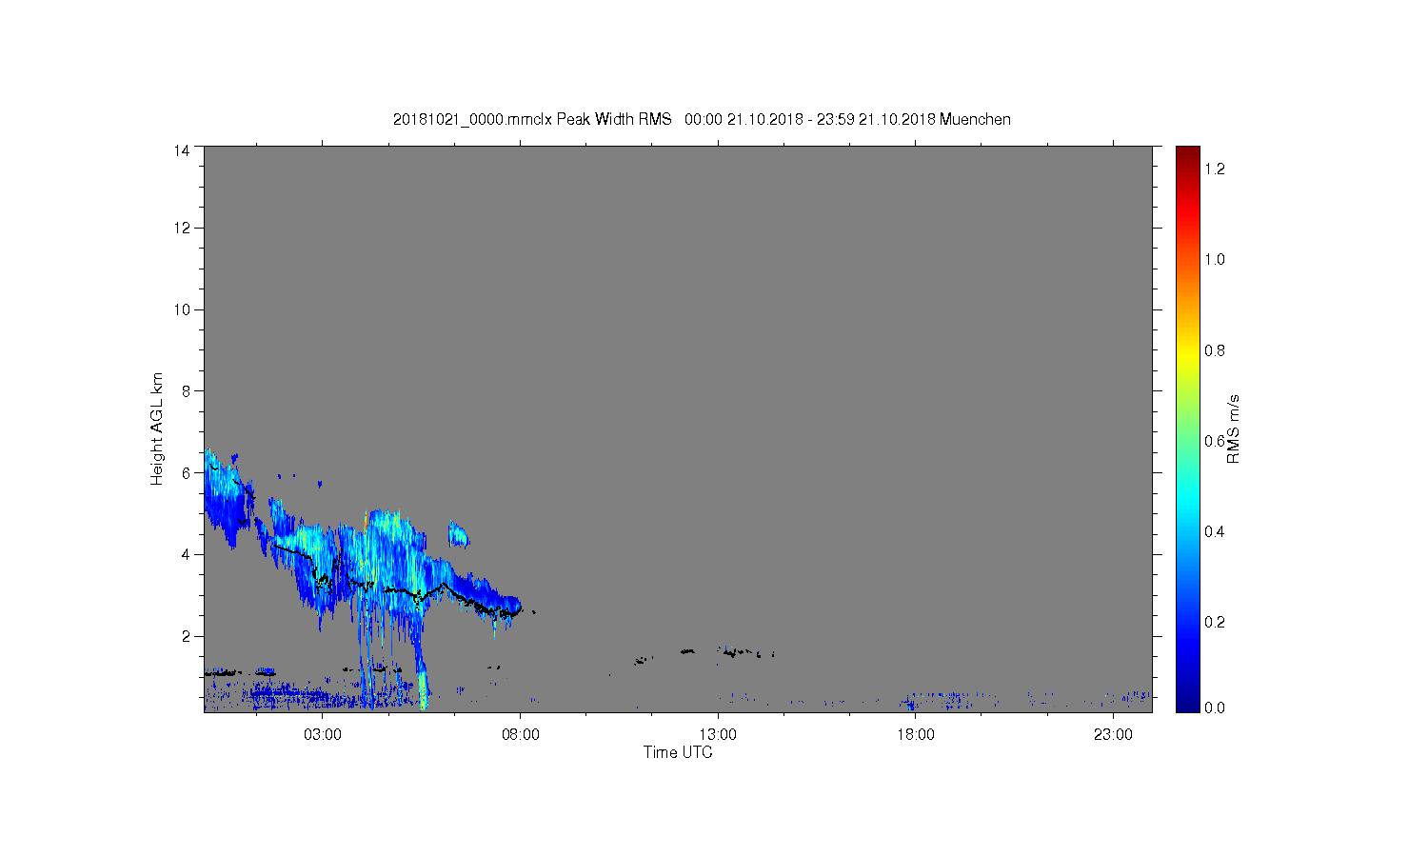
Task: Click the colorbar value 0.6
Action: click(x=1214, y=441)
